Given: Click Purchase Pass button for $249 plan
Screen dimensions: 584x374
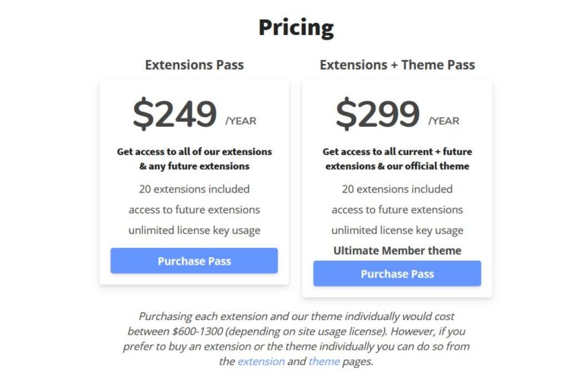Looking at the screenshot, I should 194,261.
